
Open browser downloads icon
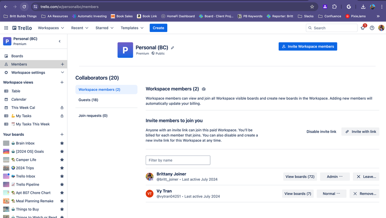pyautogui.click(x=363, y=7)
